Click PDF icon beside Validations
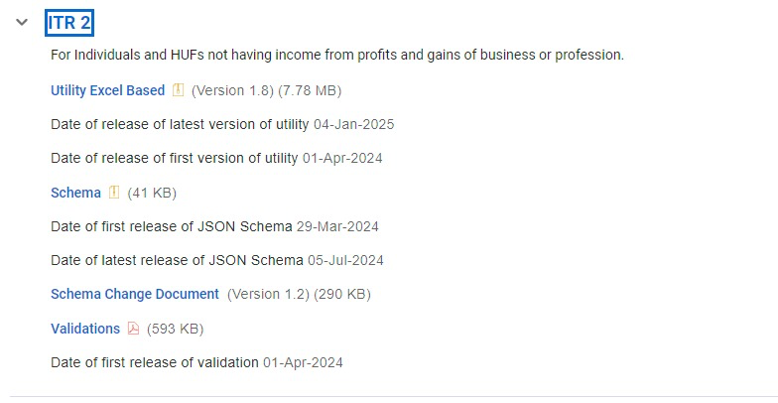Screen dimensions: 778x403 point(134,329)
